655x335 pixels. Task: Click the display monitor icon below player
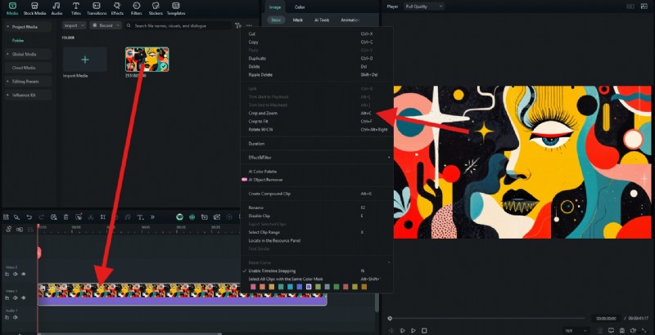(x=611, y=330)
